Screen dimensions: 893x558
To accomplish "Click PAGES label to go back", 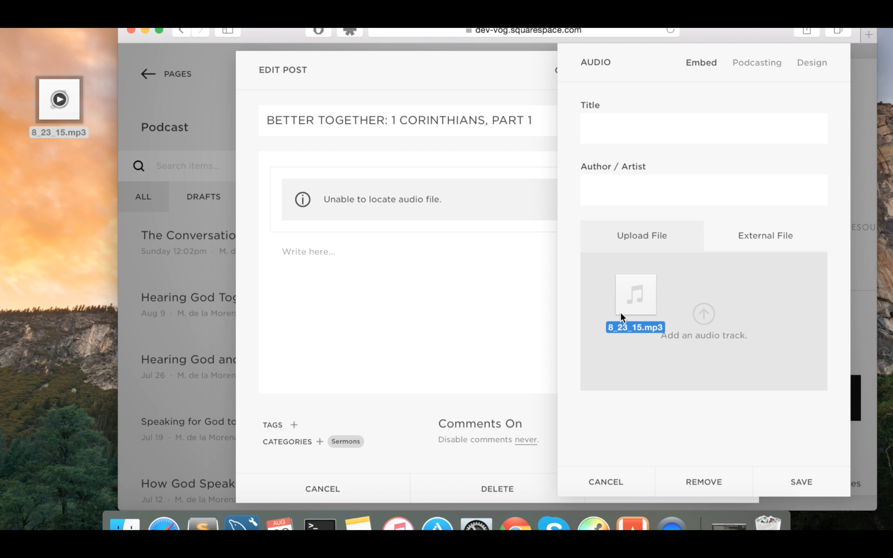I will [x=178, y=74].
